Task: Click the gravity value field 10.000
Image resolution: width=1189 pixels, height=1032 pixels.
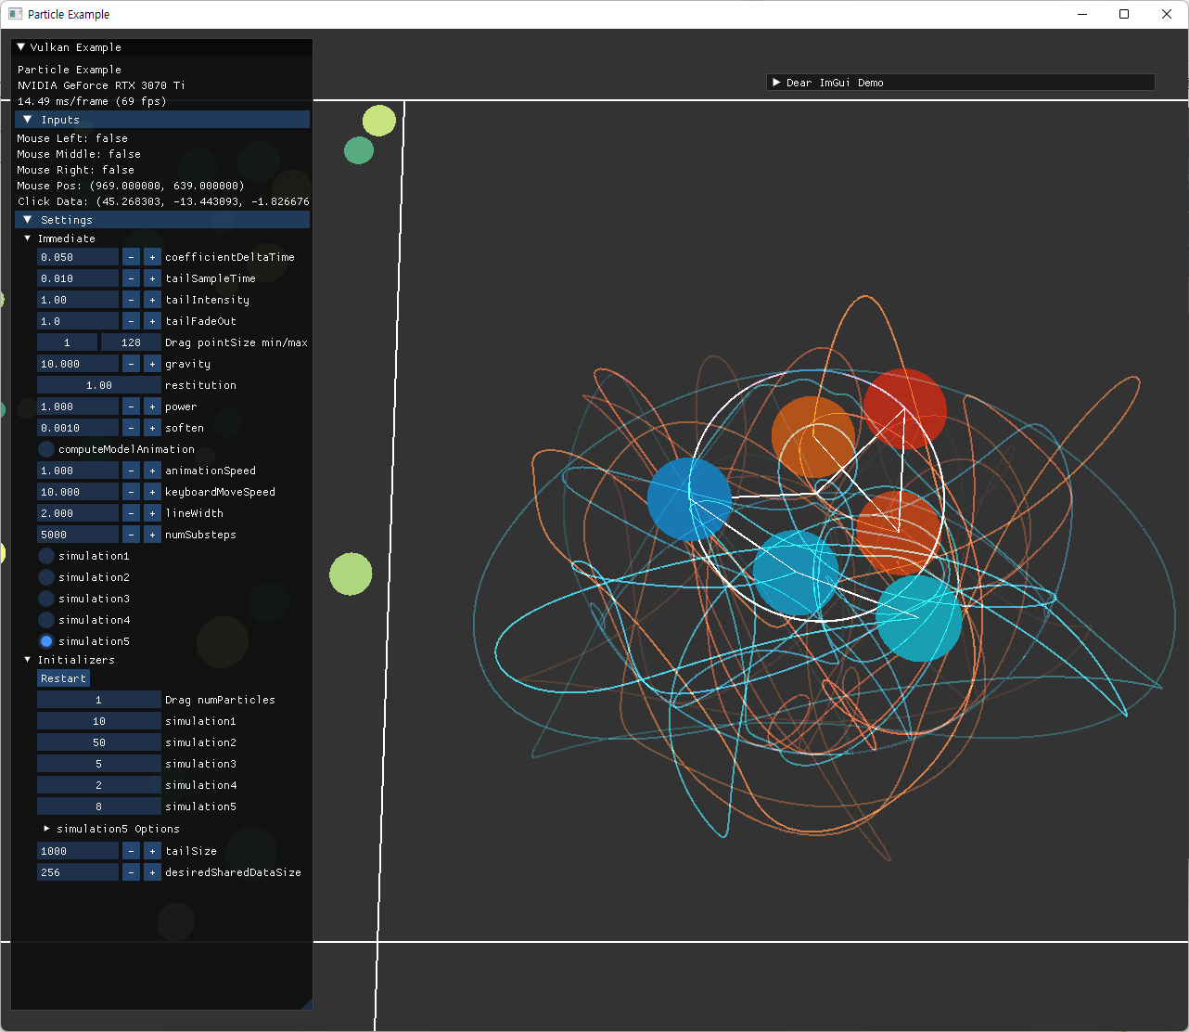Action: point(78,364)
